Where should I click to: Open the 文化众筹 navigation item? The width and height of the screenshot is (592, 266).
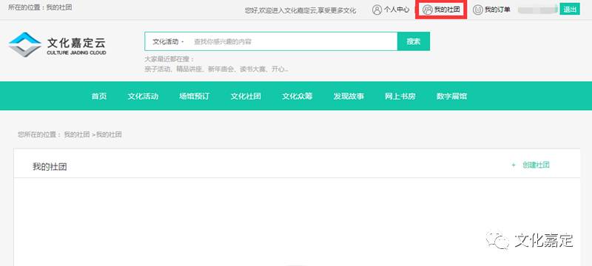point(297,96)
